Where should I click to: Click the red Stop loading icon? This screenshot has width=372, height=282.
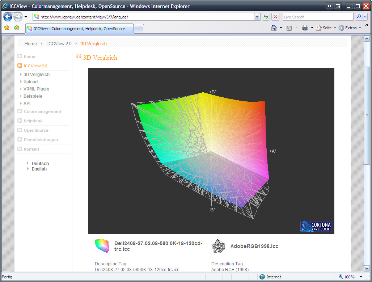pyautogui.click(x=275, y=17)
